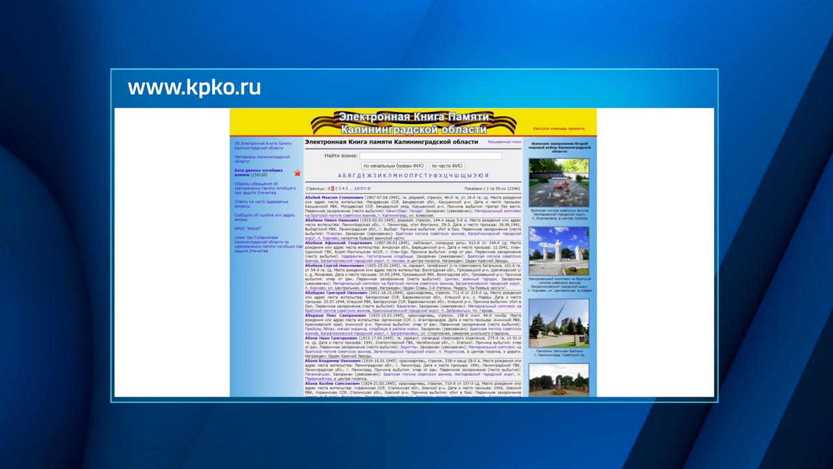The height and width of the screenshot is (469, 833).
Task: Select letter 'А' in the alphabet index
Action: (340, 176)
